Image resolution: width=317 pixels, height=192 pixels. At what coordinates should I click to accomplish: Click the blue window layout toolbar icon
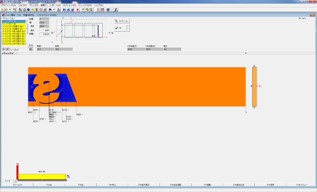pos(108,10)
